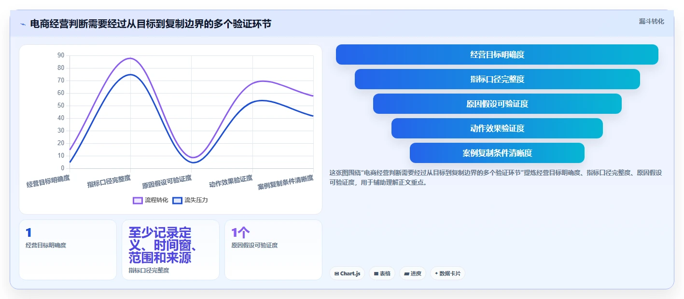
Task: Click the 漏斗转化 tag in the header
Action: pyautogui.click(x=651, y=21)
